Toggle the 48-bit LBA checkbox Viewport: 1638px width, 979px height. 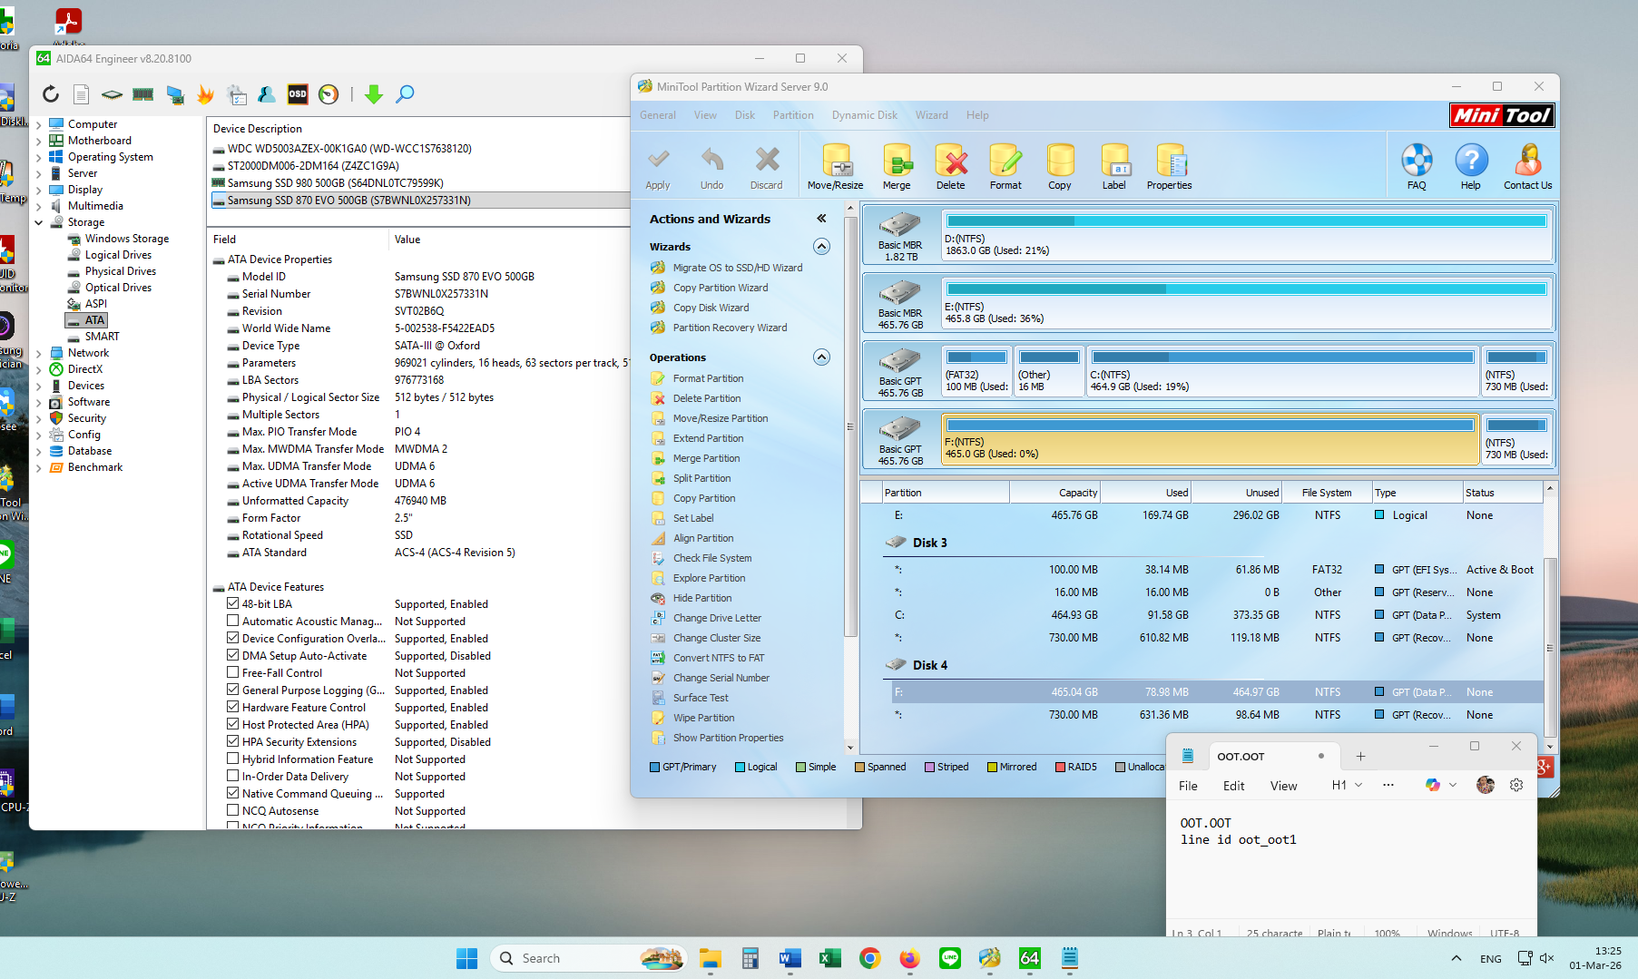point(233,604)
